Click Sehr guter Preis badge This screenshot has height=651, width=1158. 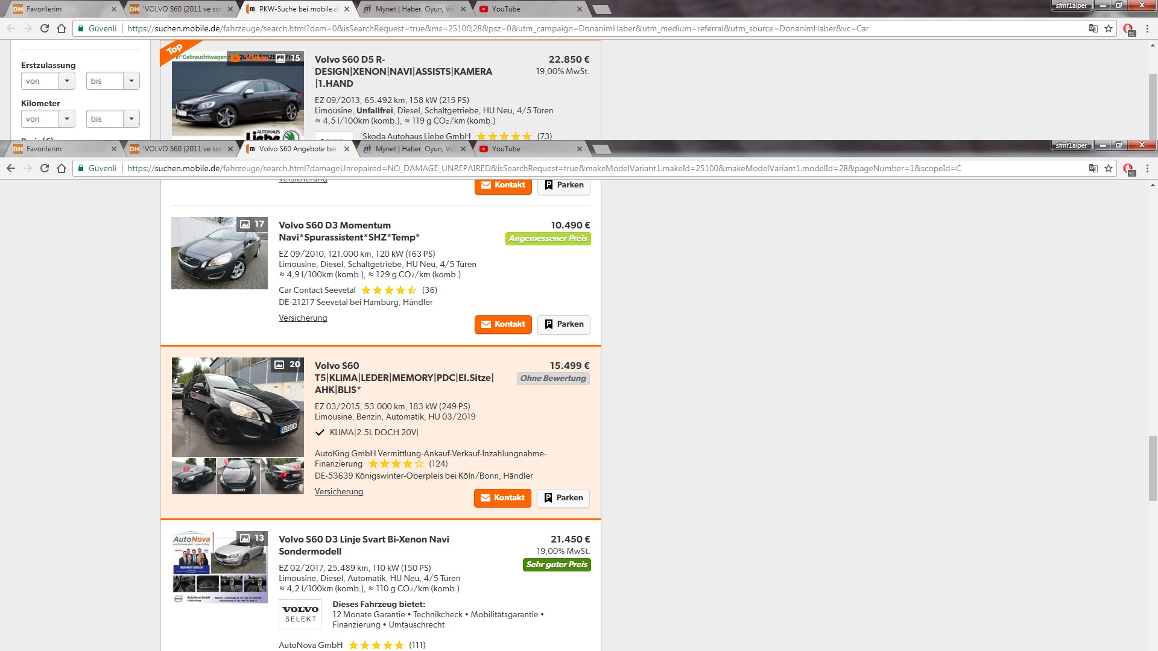click(x=557, y=565)
